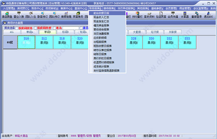217x139 pixels.
Task: Open the 入住管理A menu
Action: [9, 8]
